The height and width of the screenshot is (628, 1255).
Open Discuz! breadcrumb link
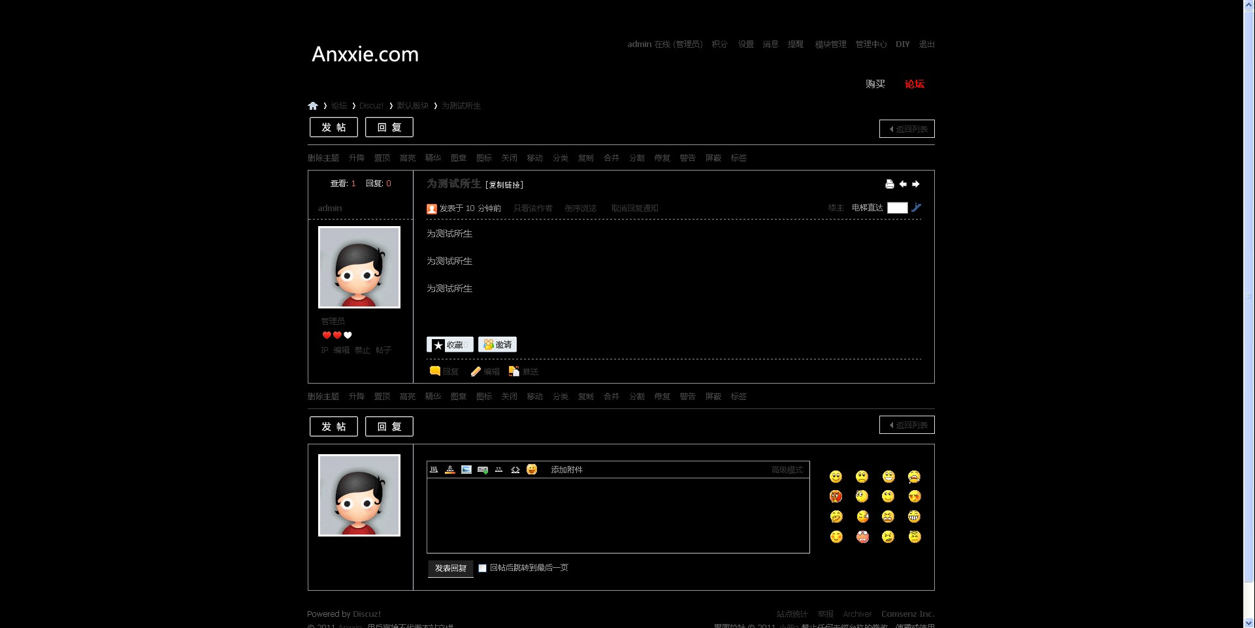[372, 106]
